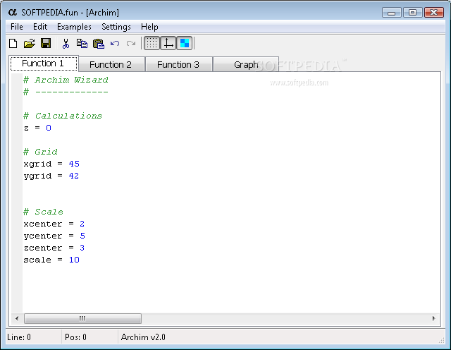The width and height of the screenshot is (451, 350).
Task: Click the 'zcenter = 3' line
Action: pos(54,248)
